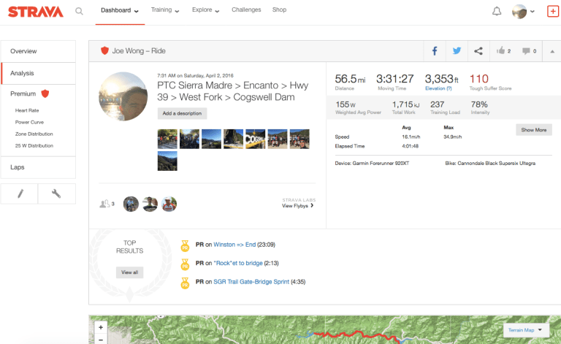Expand the Training dropdown menu

[x=166, y=11]
